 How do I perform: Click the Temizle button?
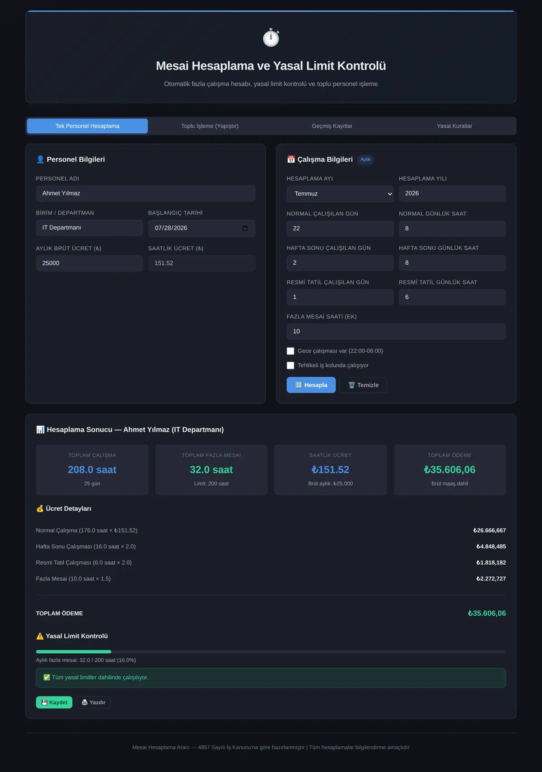[x=363, y=385]
